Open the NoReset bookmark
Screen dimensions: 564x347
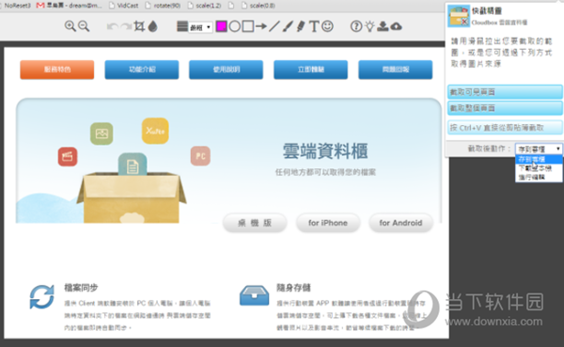[16, 6]
